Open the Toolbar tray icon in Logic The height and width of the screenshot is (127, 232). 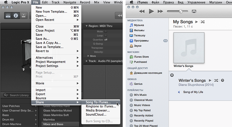coord(24,15)
